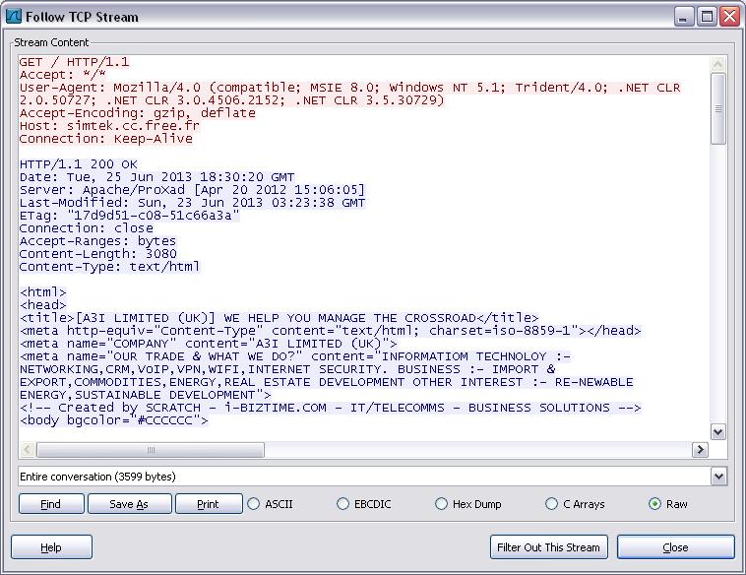Click the 'Host: simtek.cc.free.fr' line
This screenshot has height=575, width=746.
[109, 126]
